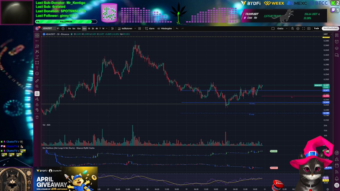Open the emoji icons tool
This screenshot has width=340, height=191.
click(37, 74)
